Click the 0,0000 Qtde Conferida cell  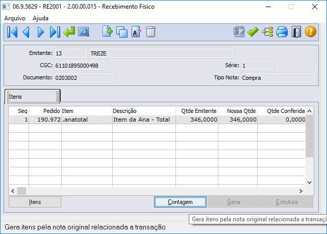pos(281,120)
